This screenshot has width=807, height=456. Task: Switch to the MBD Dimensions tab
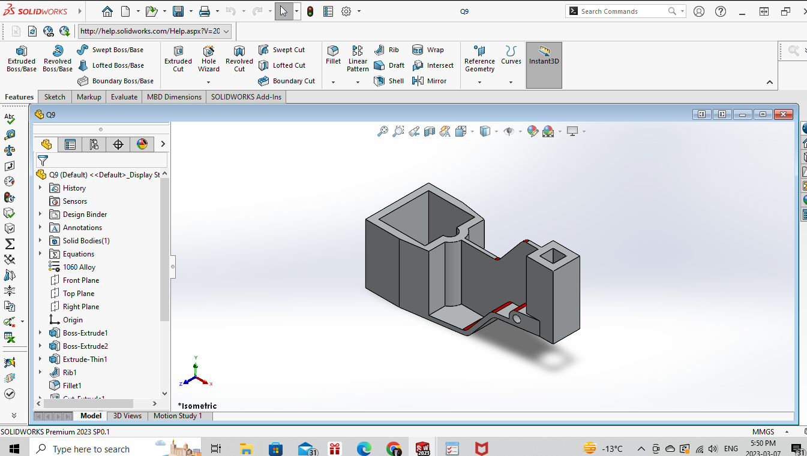(x=174, y=96)
